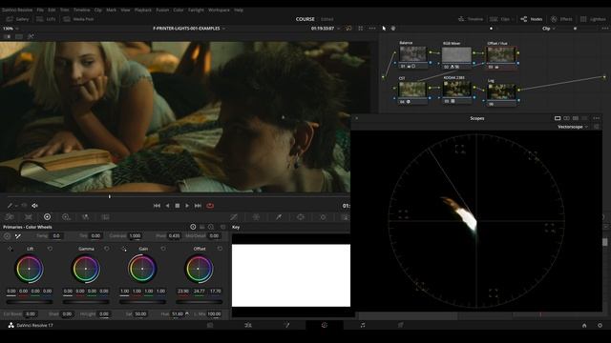
Task: Open HDR color wheels palette
Action: 66,217
